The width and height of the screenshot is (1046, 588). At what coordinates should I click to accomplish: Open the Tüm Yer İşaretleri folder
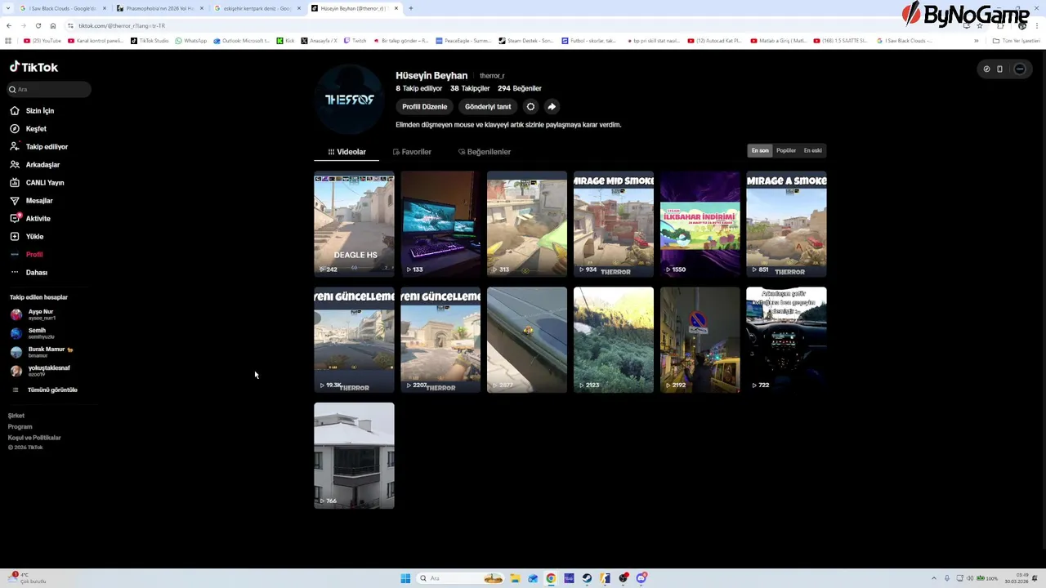[1017, 40]
